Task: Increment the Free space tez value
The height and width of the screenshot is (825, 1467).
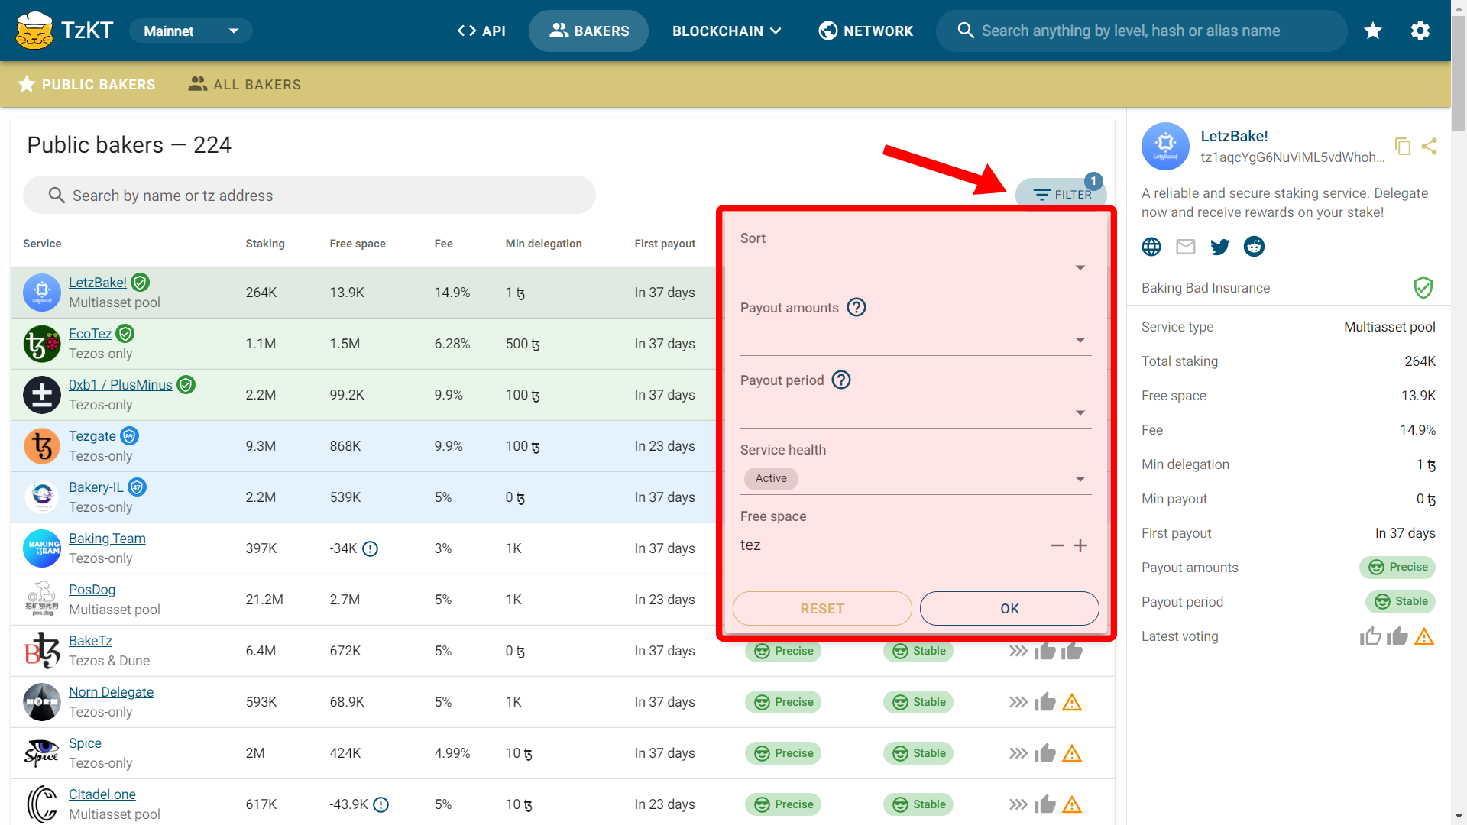Action: click(1080, 545)
